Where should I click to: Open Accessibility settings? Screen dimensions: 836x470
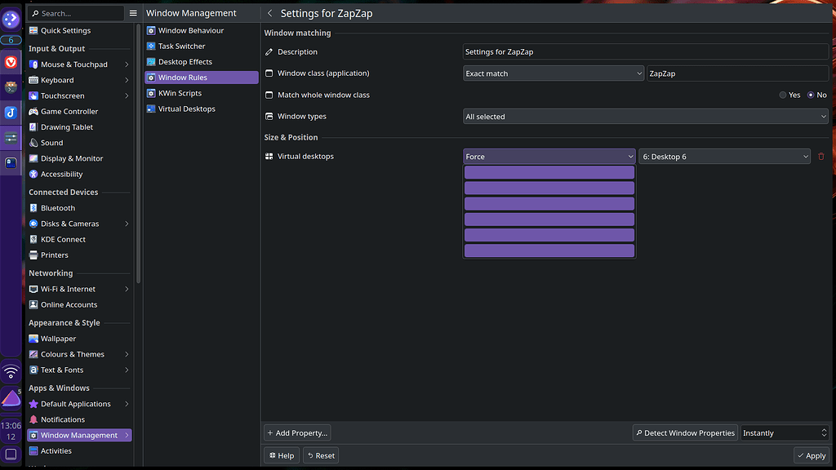tap(79, 175)
